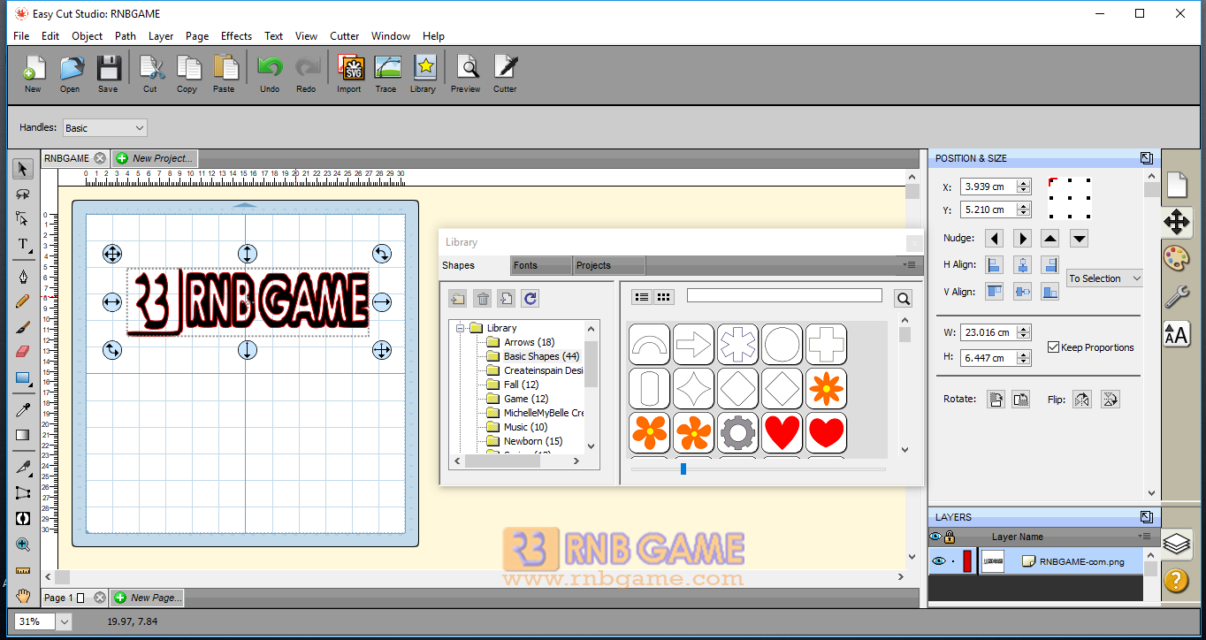Image resolution: width=1206 pixels, height=640 pixels.
Task: Open the Library panel options menu
Action: (x=909, y=265)
